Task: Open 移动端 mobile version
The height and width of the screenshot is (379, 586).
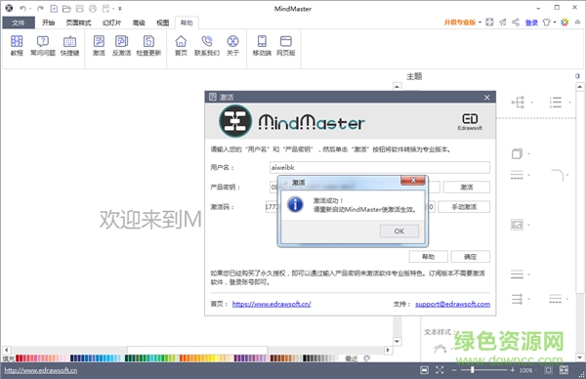Action: [262, 46]
